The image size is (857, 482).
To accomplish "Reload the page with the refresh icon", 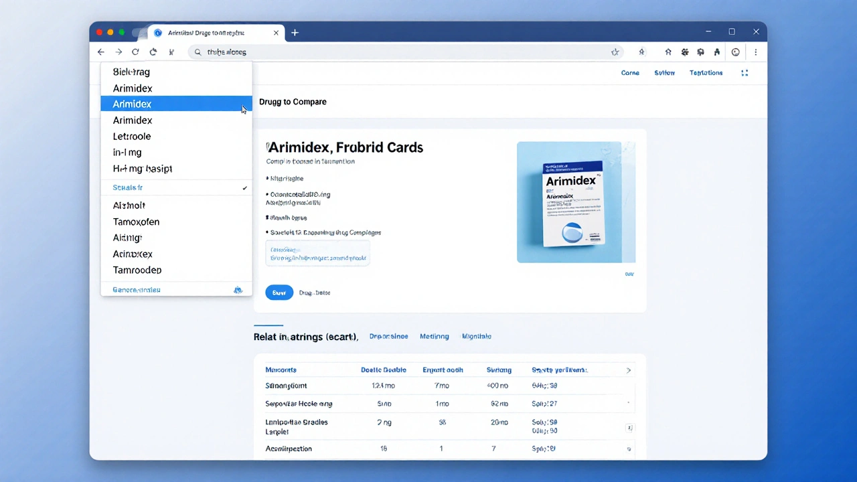I will click(136, 52).
